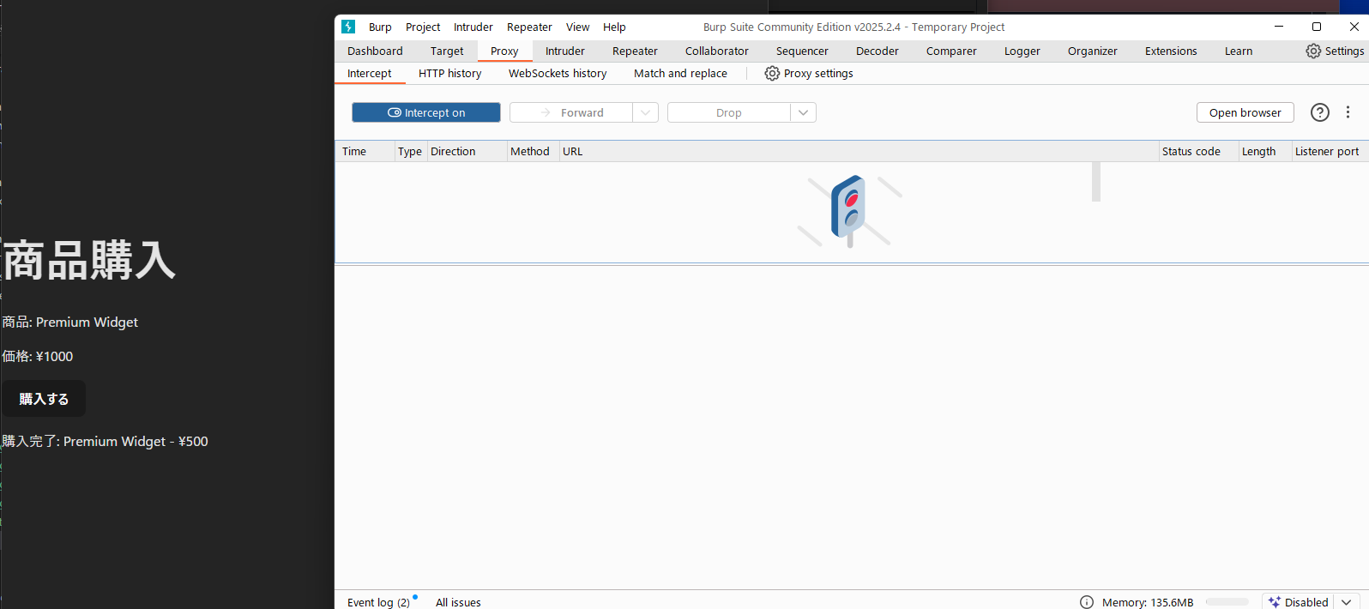The height and width of the screenshot is (609, 1369).
Task: Switch to the Intruder tool tab
Action: click(565, 51)
